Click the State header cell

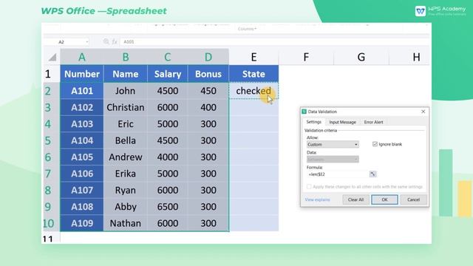[253, 74]
